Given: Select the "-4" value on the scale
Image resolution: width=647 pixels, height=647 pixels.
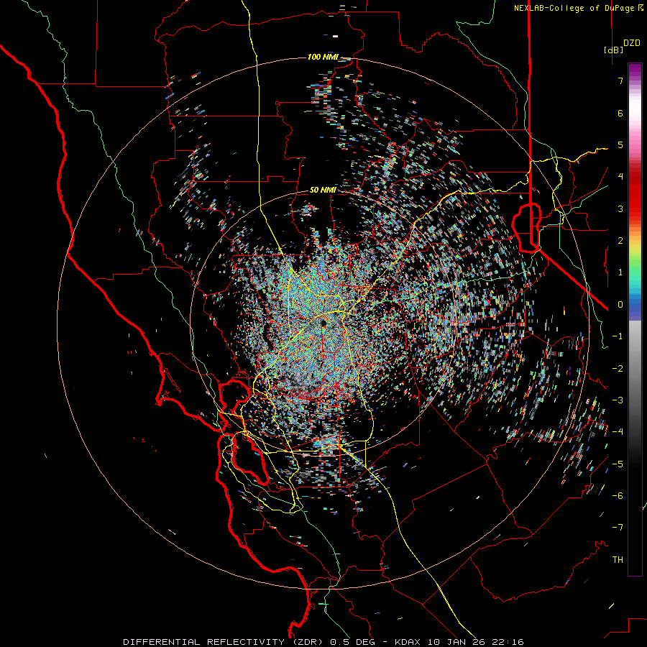Looking at the screenshot, I should click(x=618, y=431).
